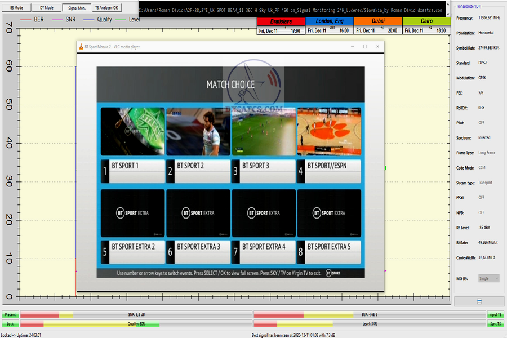Viewport: 507px width, 338px height.
Task: Click the BT SPORT//ESPN video thumbnail
Action: 328,131
